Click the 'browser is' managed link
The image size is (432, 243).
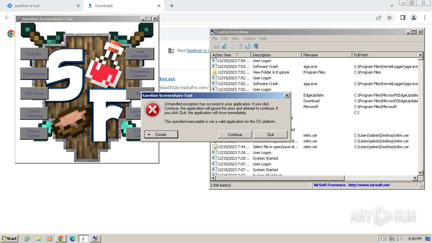[x=198, y=50]
